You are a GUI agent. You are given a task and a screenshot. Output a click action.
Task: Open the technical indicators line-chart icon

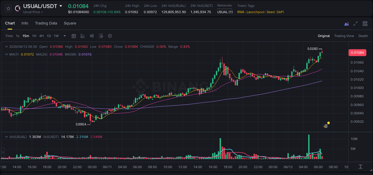(x=83, y=36)
